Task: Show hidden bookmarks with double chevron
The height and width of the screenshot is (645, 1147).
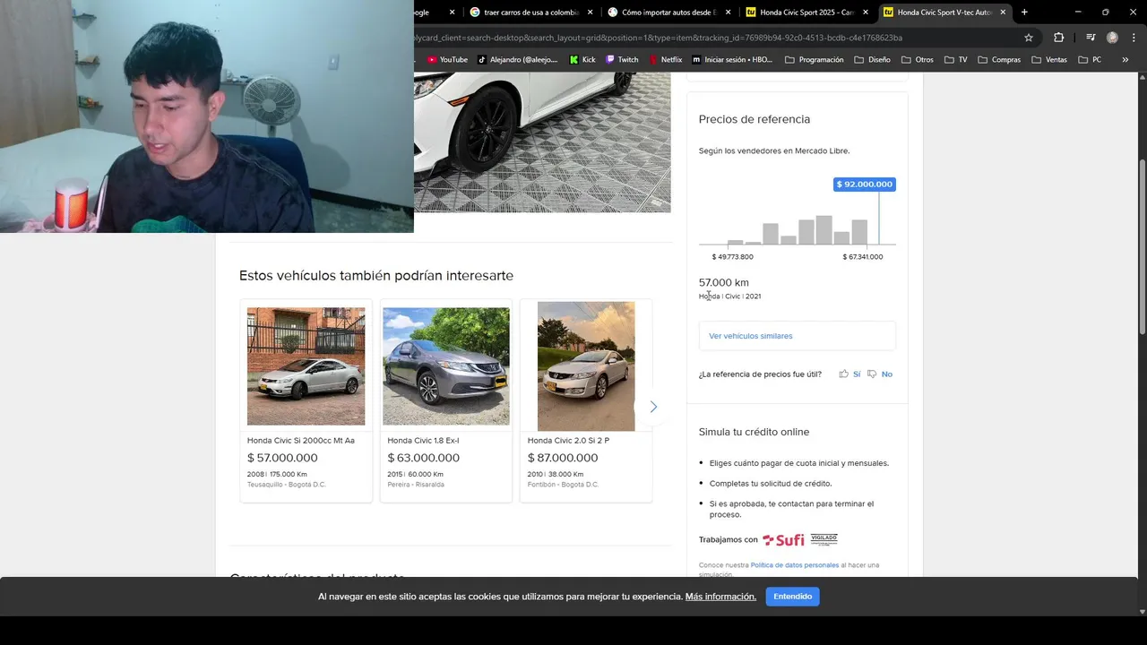Action: pyautogui.click(x=1125, y=60)
